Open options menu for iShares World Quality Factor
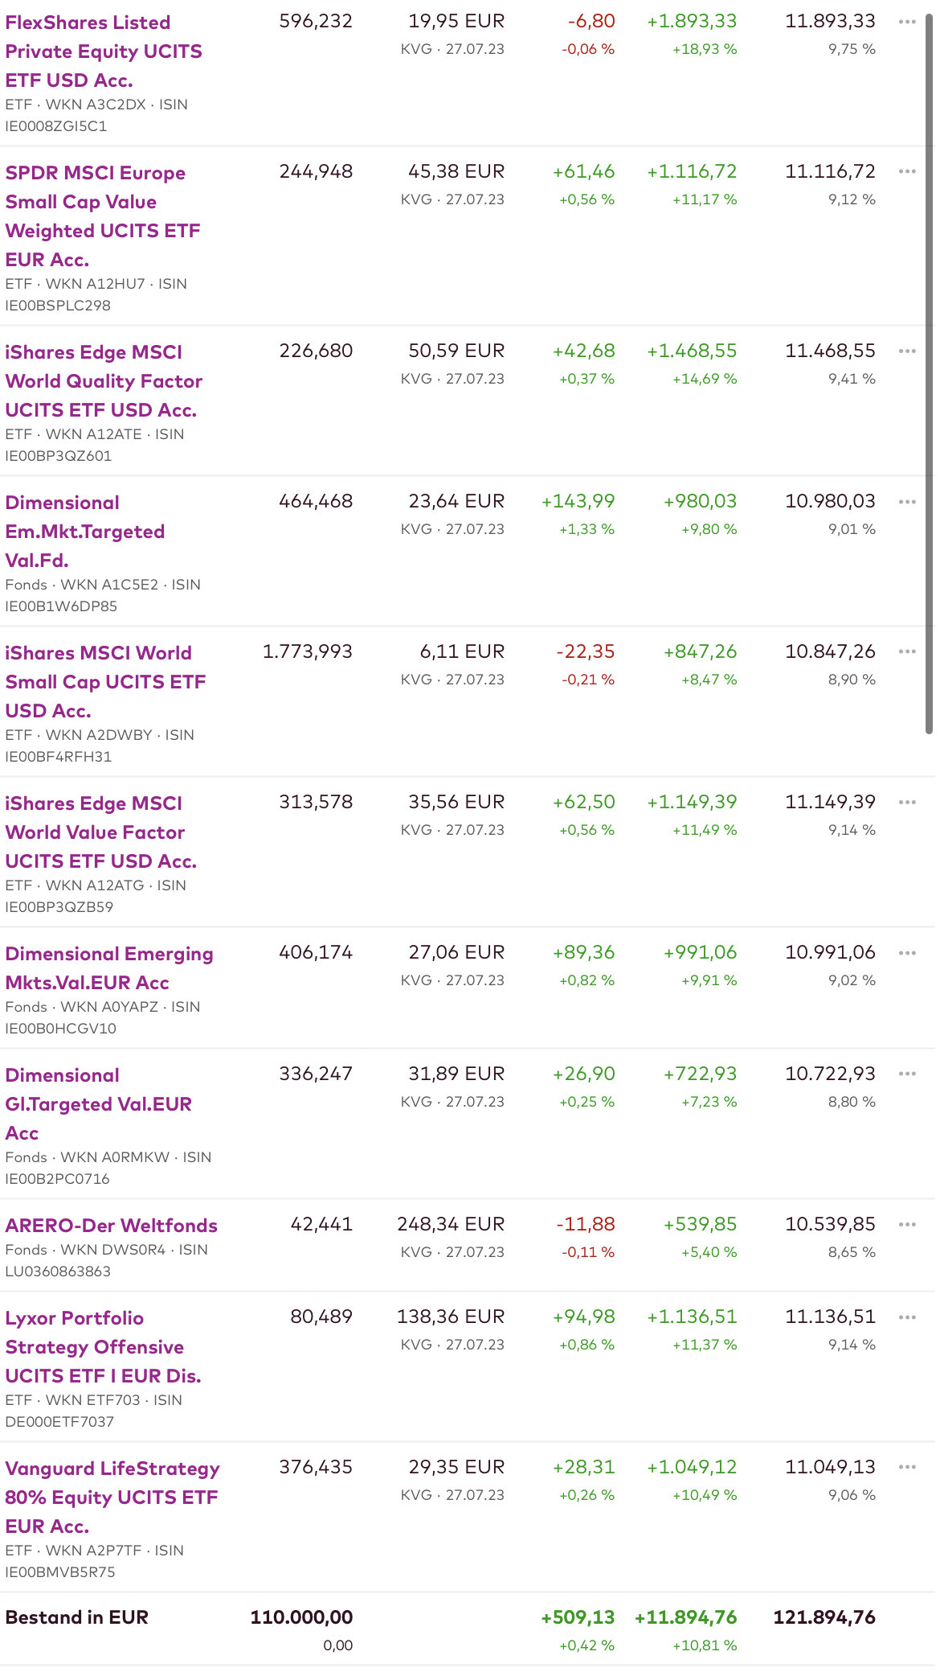Viewport: 940px width, 1672px height. point(907,351)
